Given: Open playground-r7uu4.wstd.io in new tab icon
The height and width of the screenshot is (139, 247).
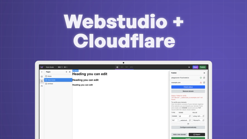Looking at the screenshot, I should (204, 78).
